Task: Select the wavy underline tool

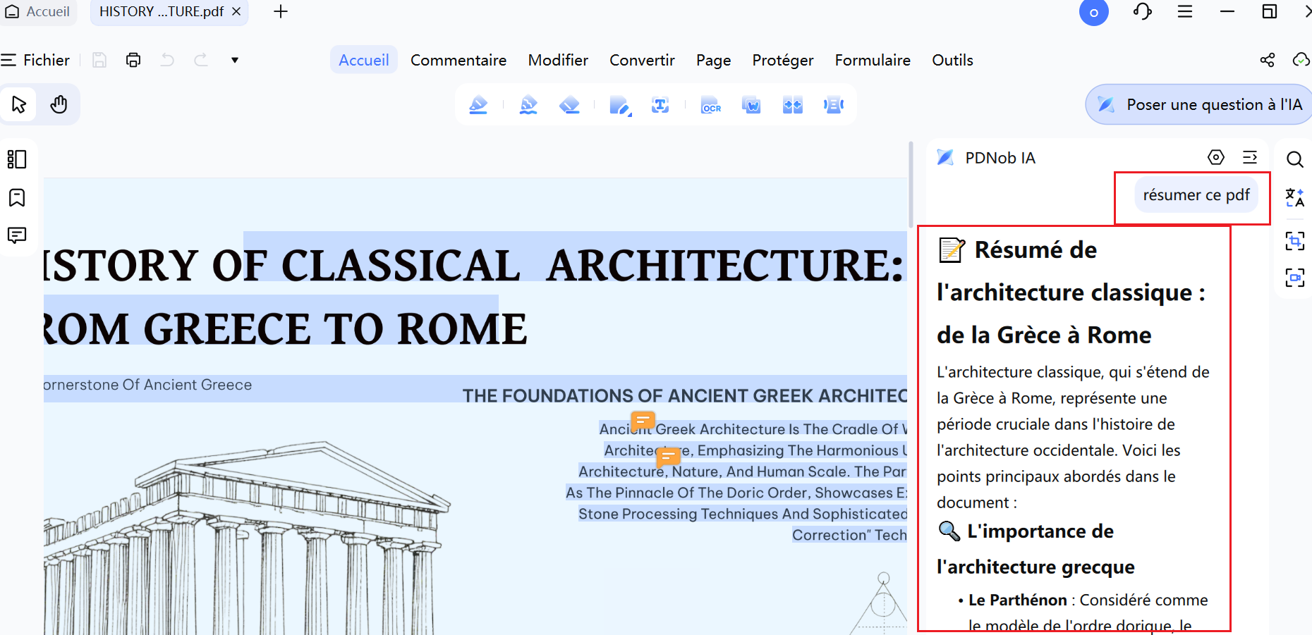Action: (x=528, y=106)
